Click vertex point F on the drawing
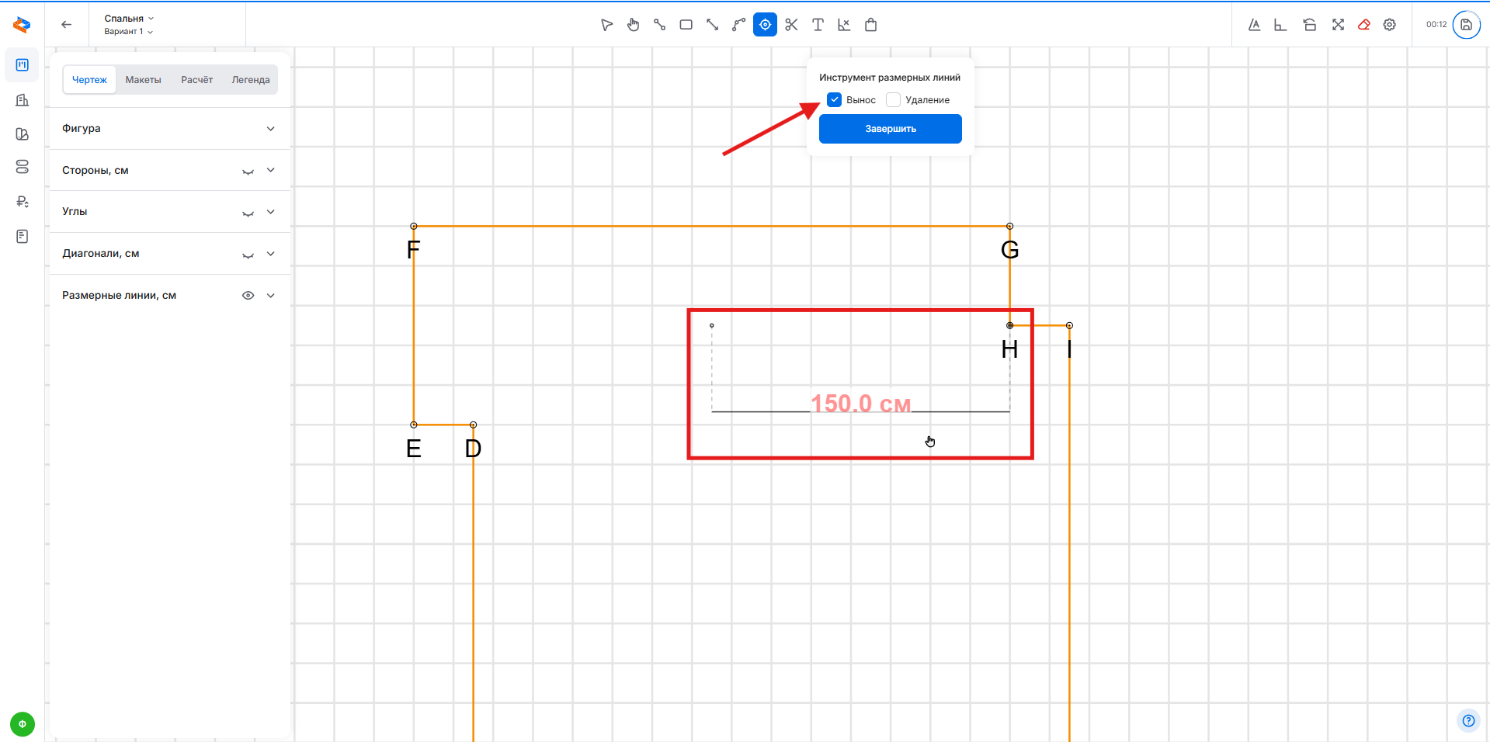 pyautogui.click(x=414, y=227)
